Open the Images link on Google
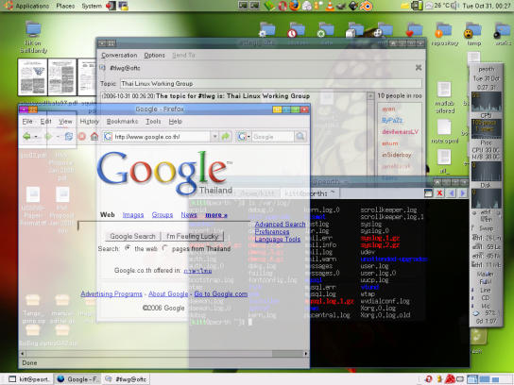 pyautogui.click(x=133, y=215)
